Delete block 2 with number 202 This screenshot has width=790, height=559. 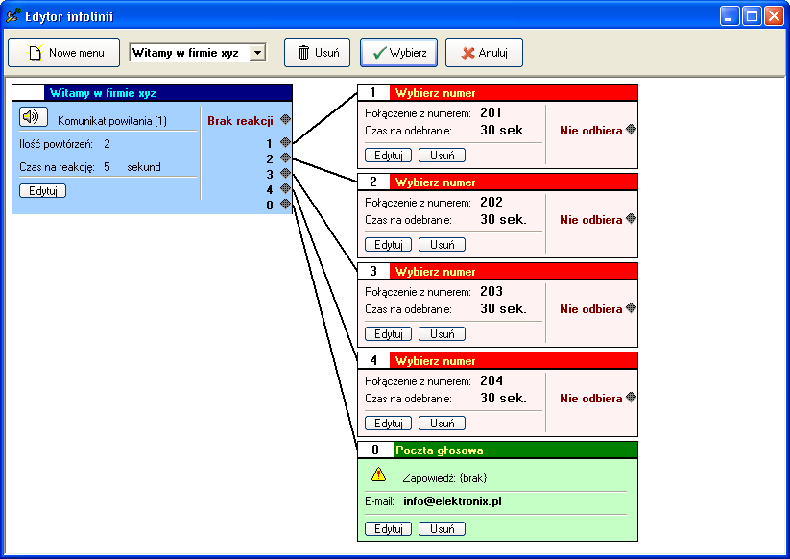(442, 245)
